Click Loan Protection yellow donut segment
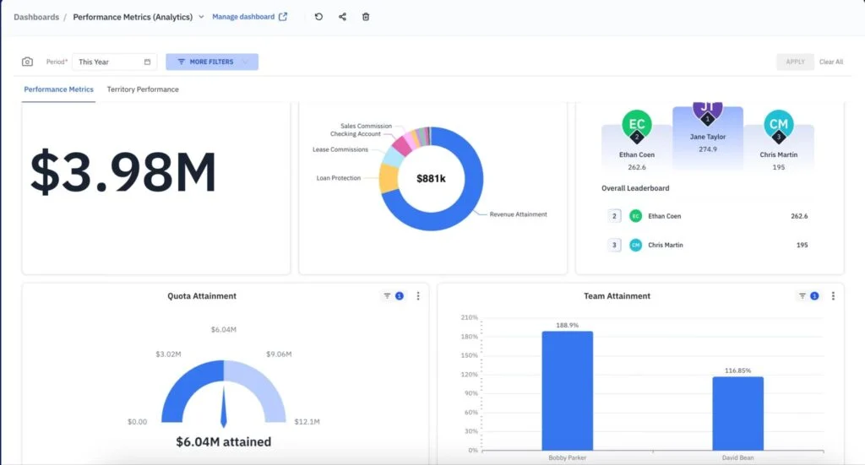The width and height of the screenshot is (865, 465). 389,179
